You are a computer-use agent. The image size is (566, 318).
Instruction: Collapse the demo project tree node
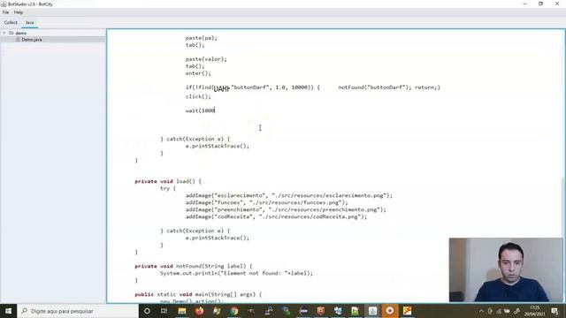(x=4, y=33)
